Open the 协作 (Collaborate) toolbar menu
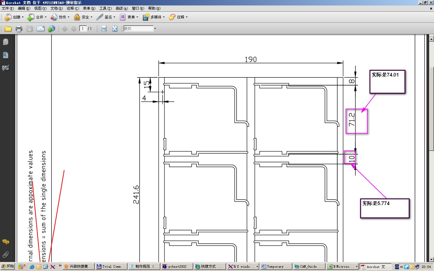 [x=60, y=17]
